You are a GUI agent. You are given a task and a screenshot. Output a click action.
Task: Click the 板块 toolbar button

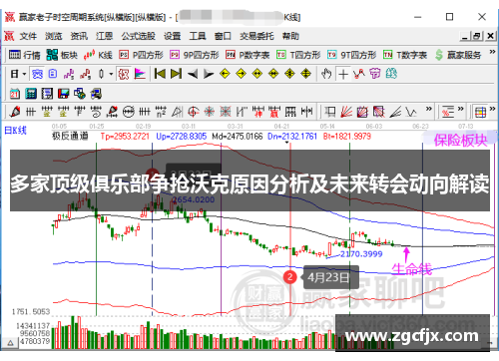coord(62,55)
